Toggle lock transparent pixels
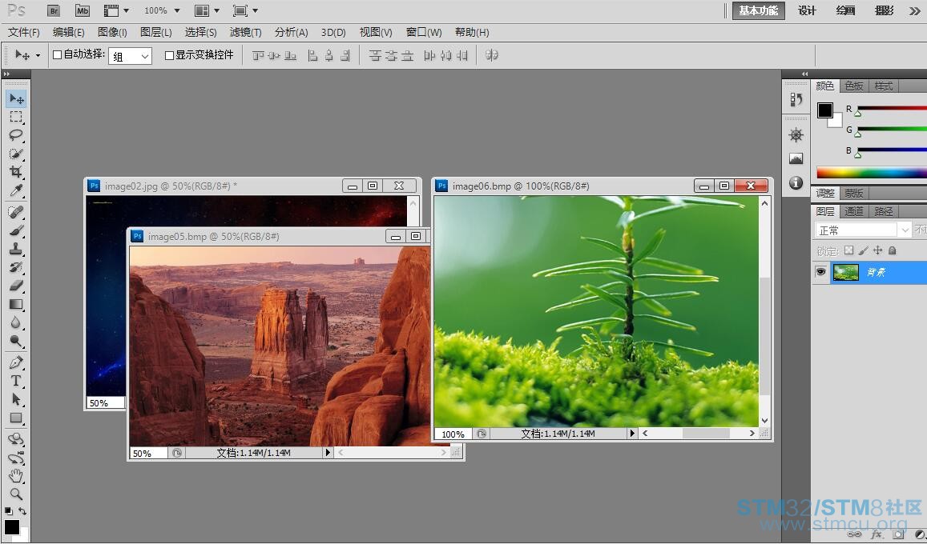 [x=848, y=250]
